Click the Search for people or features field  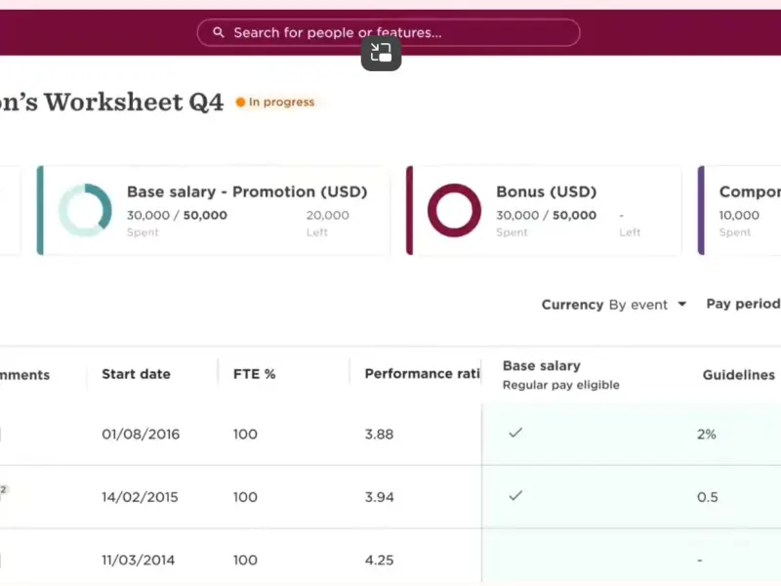pos(390,33)
